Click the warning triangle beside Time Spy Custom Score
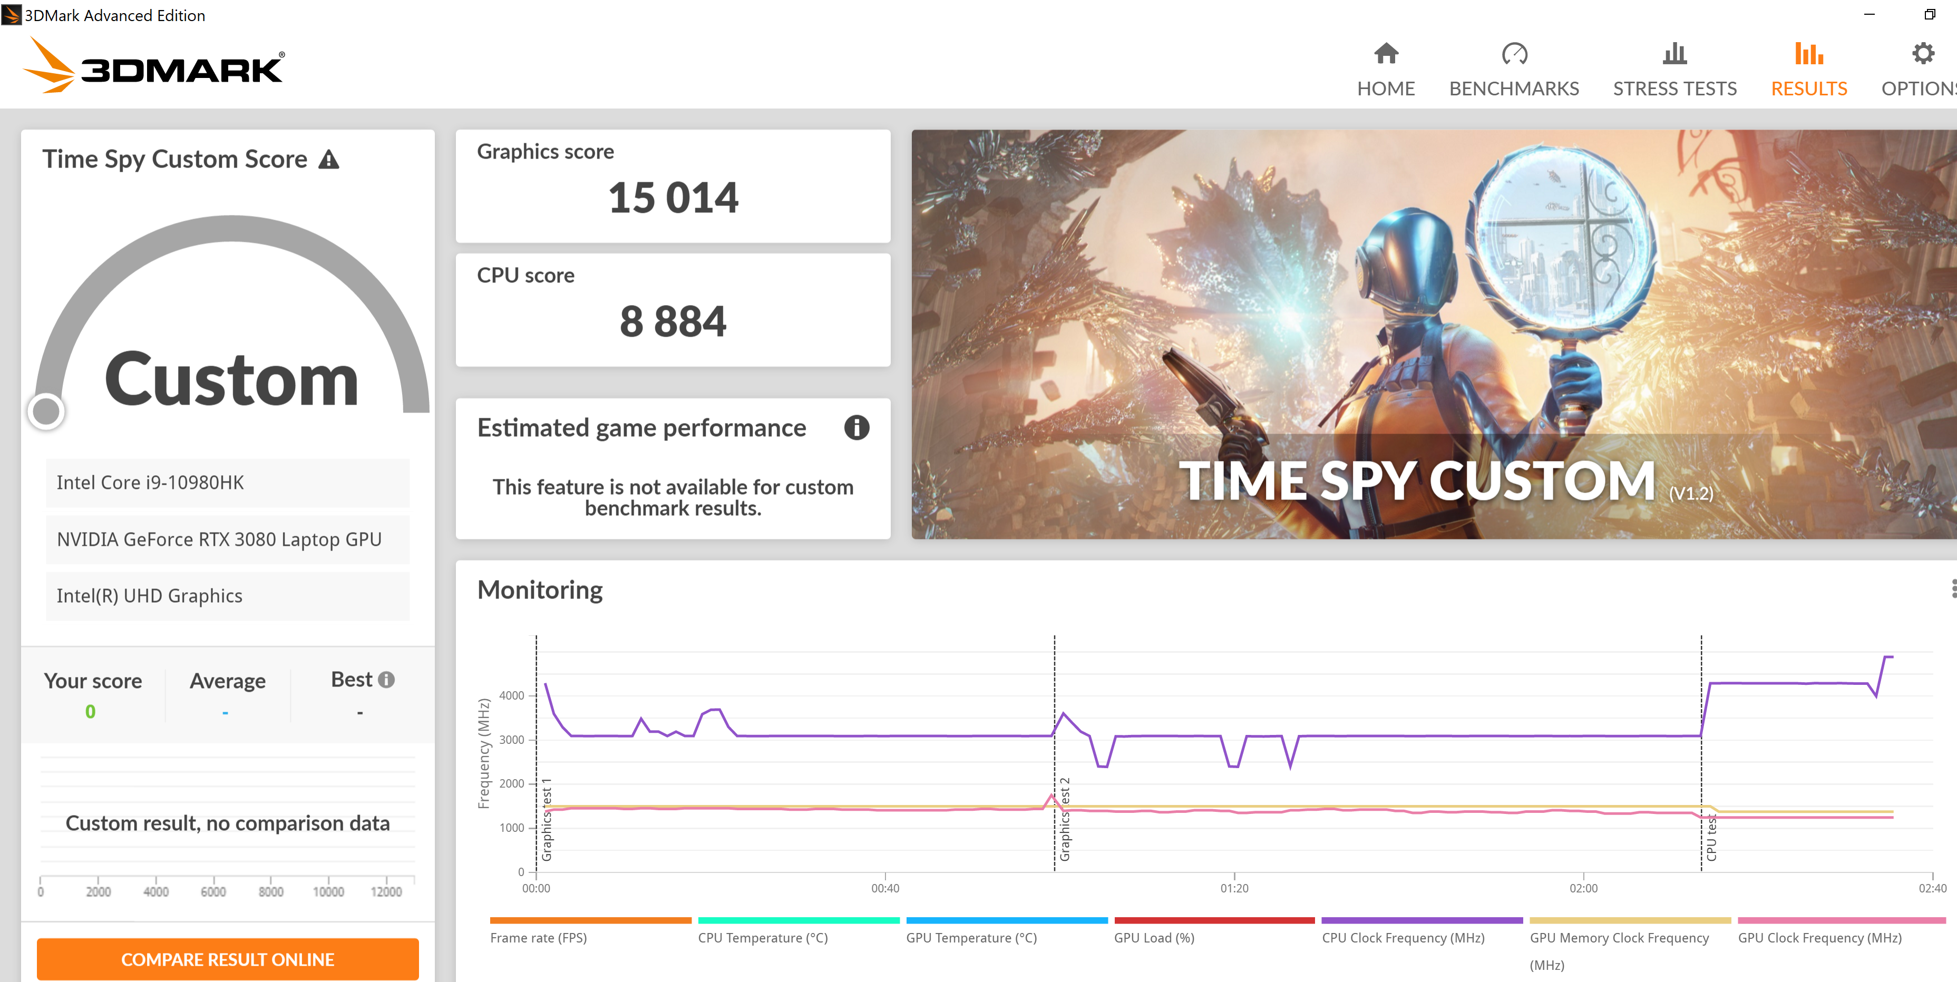1957x982 pixels. 329,160
